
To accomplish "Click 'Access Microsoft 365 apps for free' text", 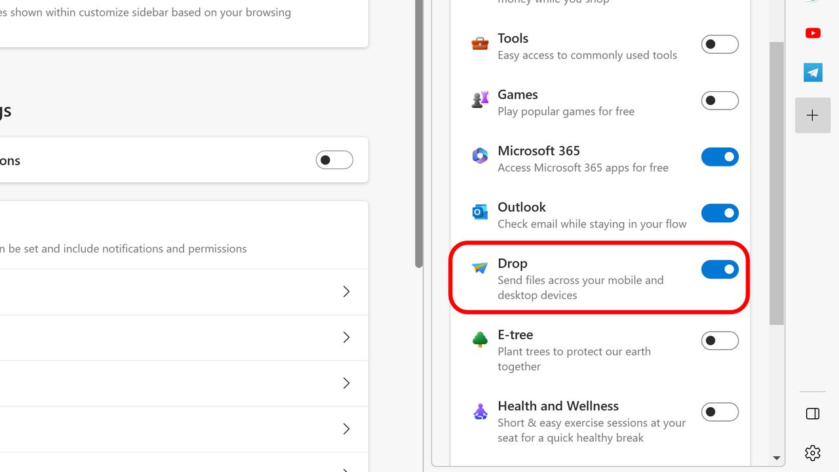I will point(583,167).
